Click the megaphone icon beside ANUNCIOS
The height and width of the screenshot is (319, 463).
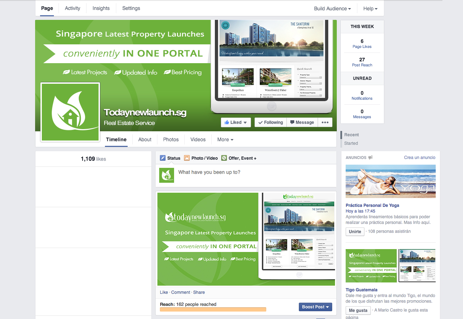(370, 158)
